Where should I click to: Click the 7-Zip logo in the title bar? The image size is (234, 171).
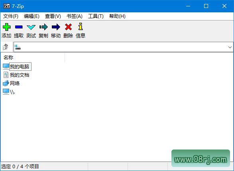[x=7, y=6]
